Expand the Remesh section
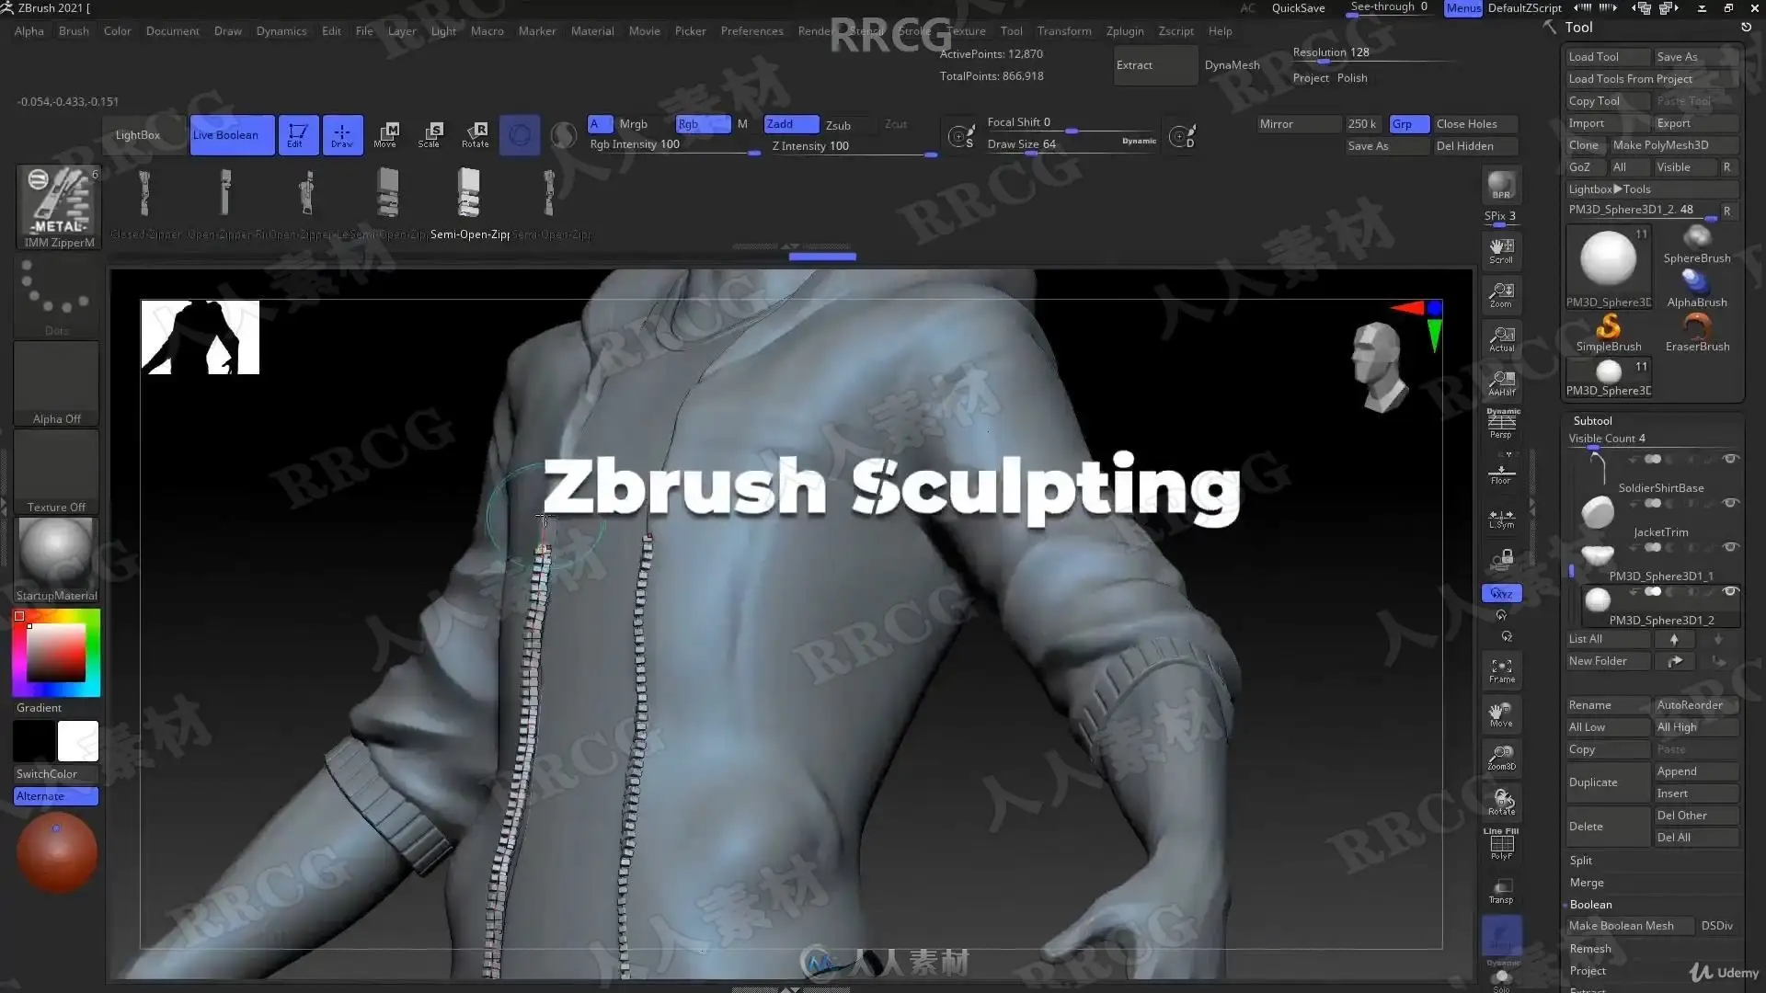1766x993 pixels. 1590,948
